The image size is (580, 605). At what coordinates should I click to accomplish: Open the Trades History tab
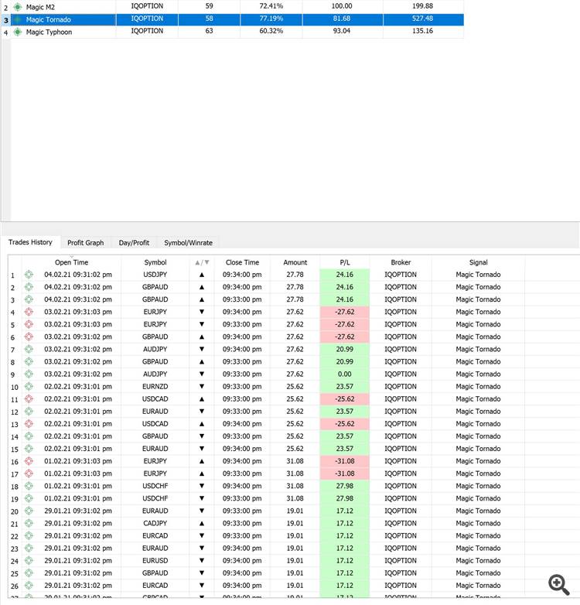coord(30,242)
